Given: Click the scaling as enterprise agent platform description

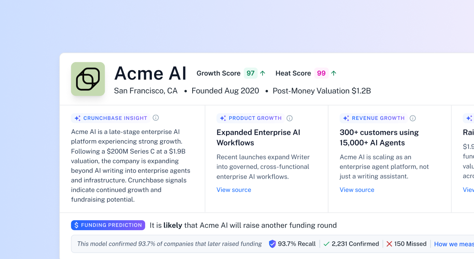Looking at the screenshot, I should 384,167.
